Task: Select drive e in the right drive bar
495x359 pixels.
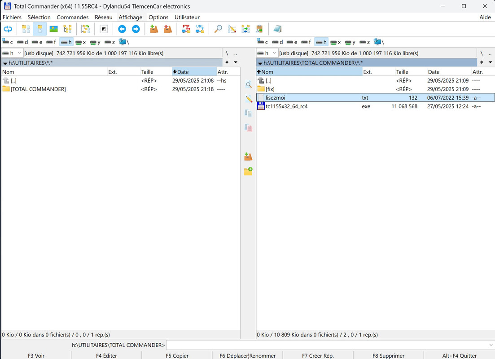Action: (292, 42)
